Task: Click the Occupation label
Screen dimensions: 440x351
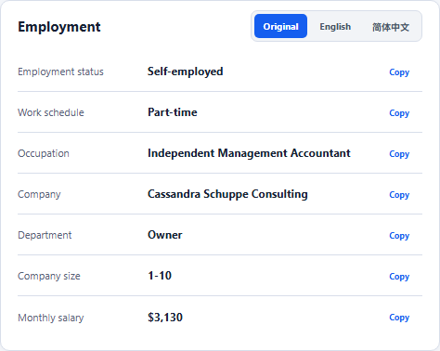Action: coord(44,153)
